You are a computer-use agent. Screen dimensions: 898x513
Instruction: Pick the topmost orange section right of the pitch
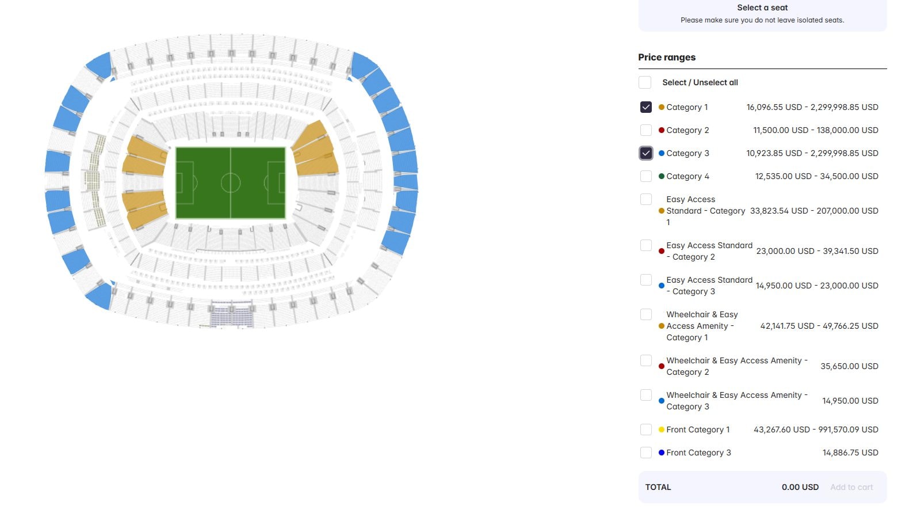(311, 134)
